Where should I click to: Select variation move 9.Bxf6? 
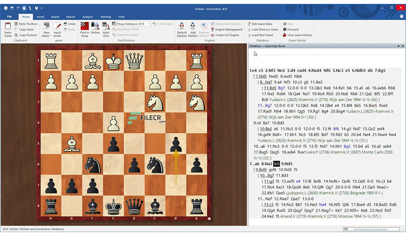[x=261, y=169]
